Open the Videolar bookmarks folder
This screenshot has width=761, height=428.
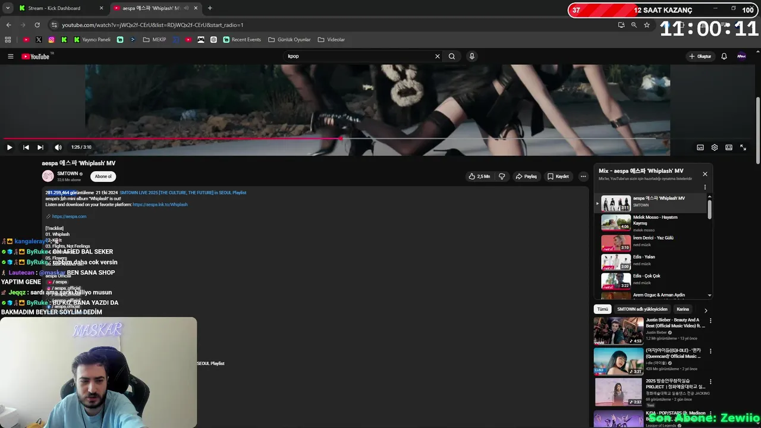[331, 40]
